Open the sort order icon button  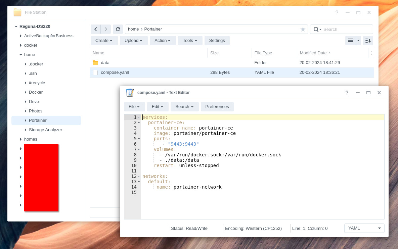(368, 40)
